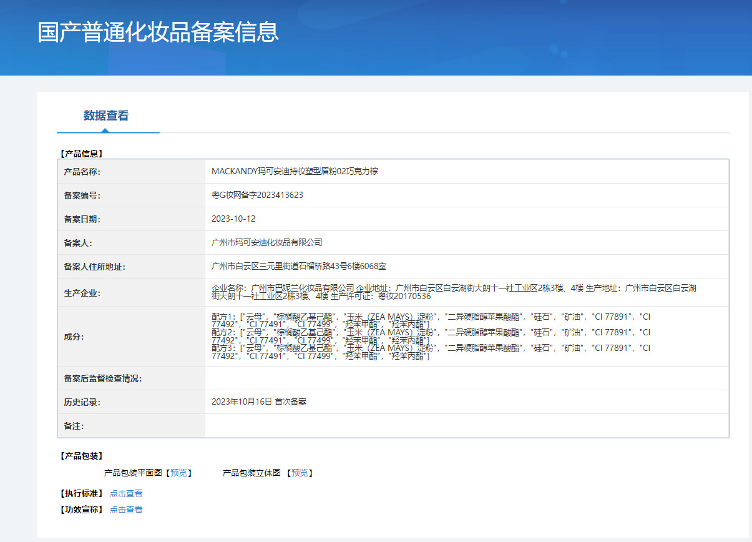Click the 配方1 ingredients line

pos(431,320)
